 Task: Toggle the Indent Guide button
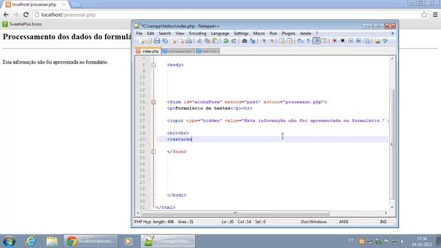coord(316,41)
